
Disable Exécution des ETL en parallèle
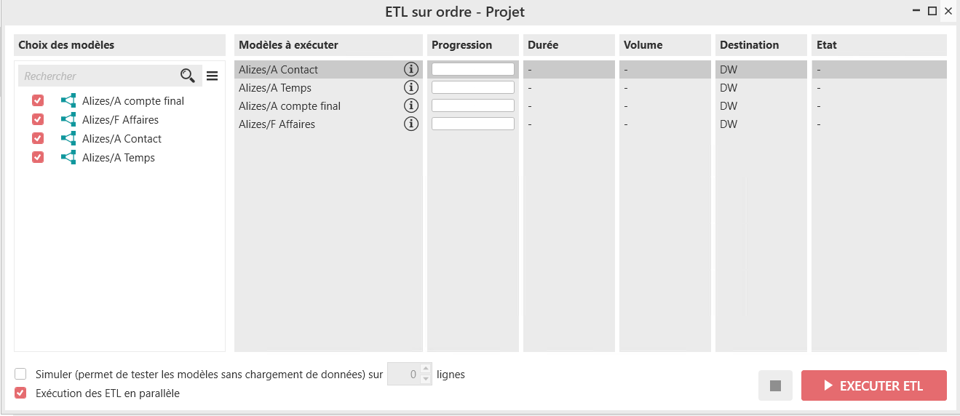click(x=20, y=393)
